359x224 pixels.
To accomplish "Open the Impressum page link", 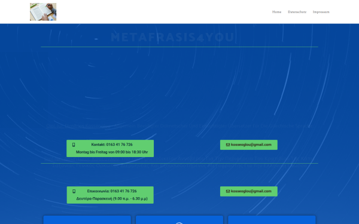I will (321, 12).
